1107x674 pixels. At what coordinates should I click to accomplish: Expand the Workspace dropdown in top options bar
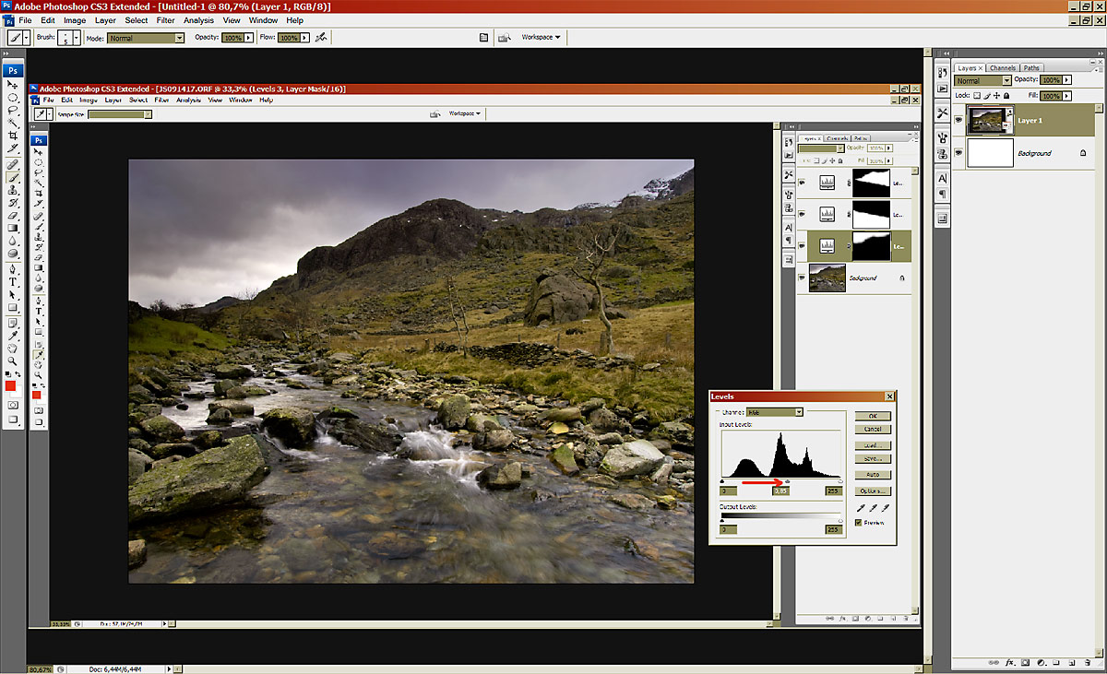tap(541, 38)
